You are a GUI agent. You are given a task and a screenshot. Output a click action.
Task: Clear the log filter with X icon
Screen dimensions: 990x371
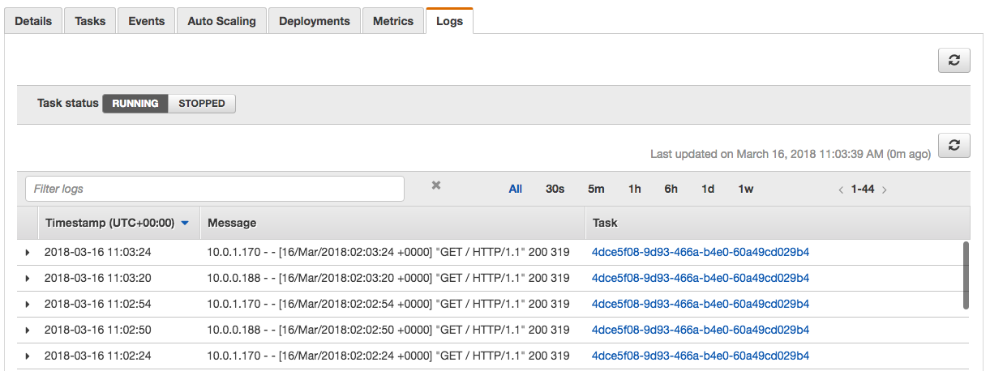[436, 185]
